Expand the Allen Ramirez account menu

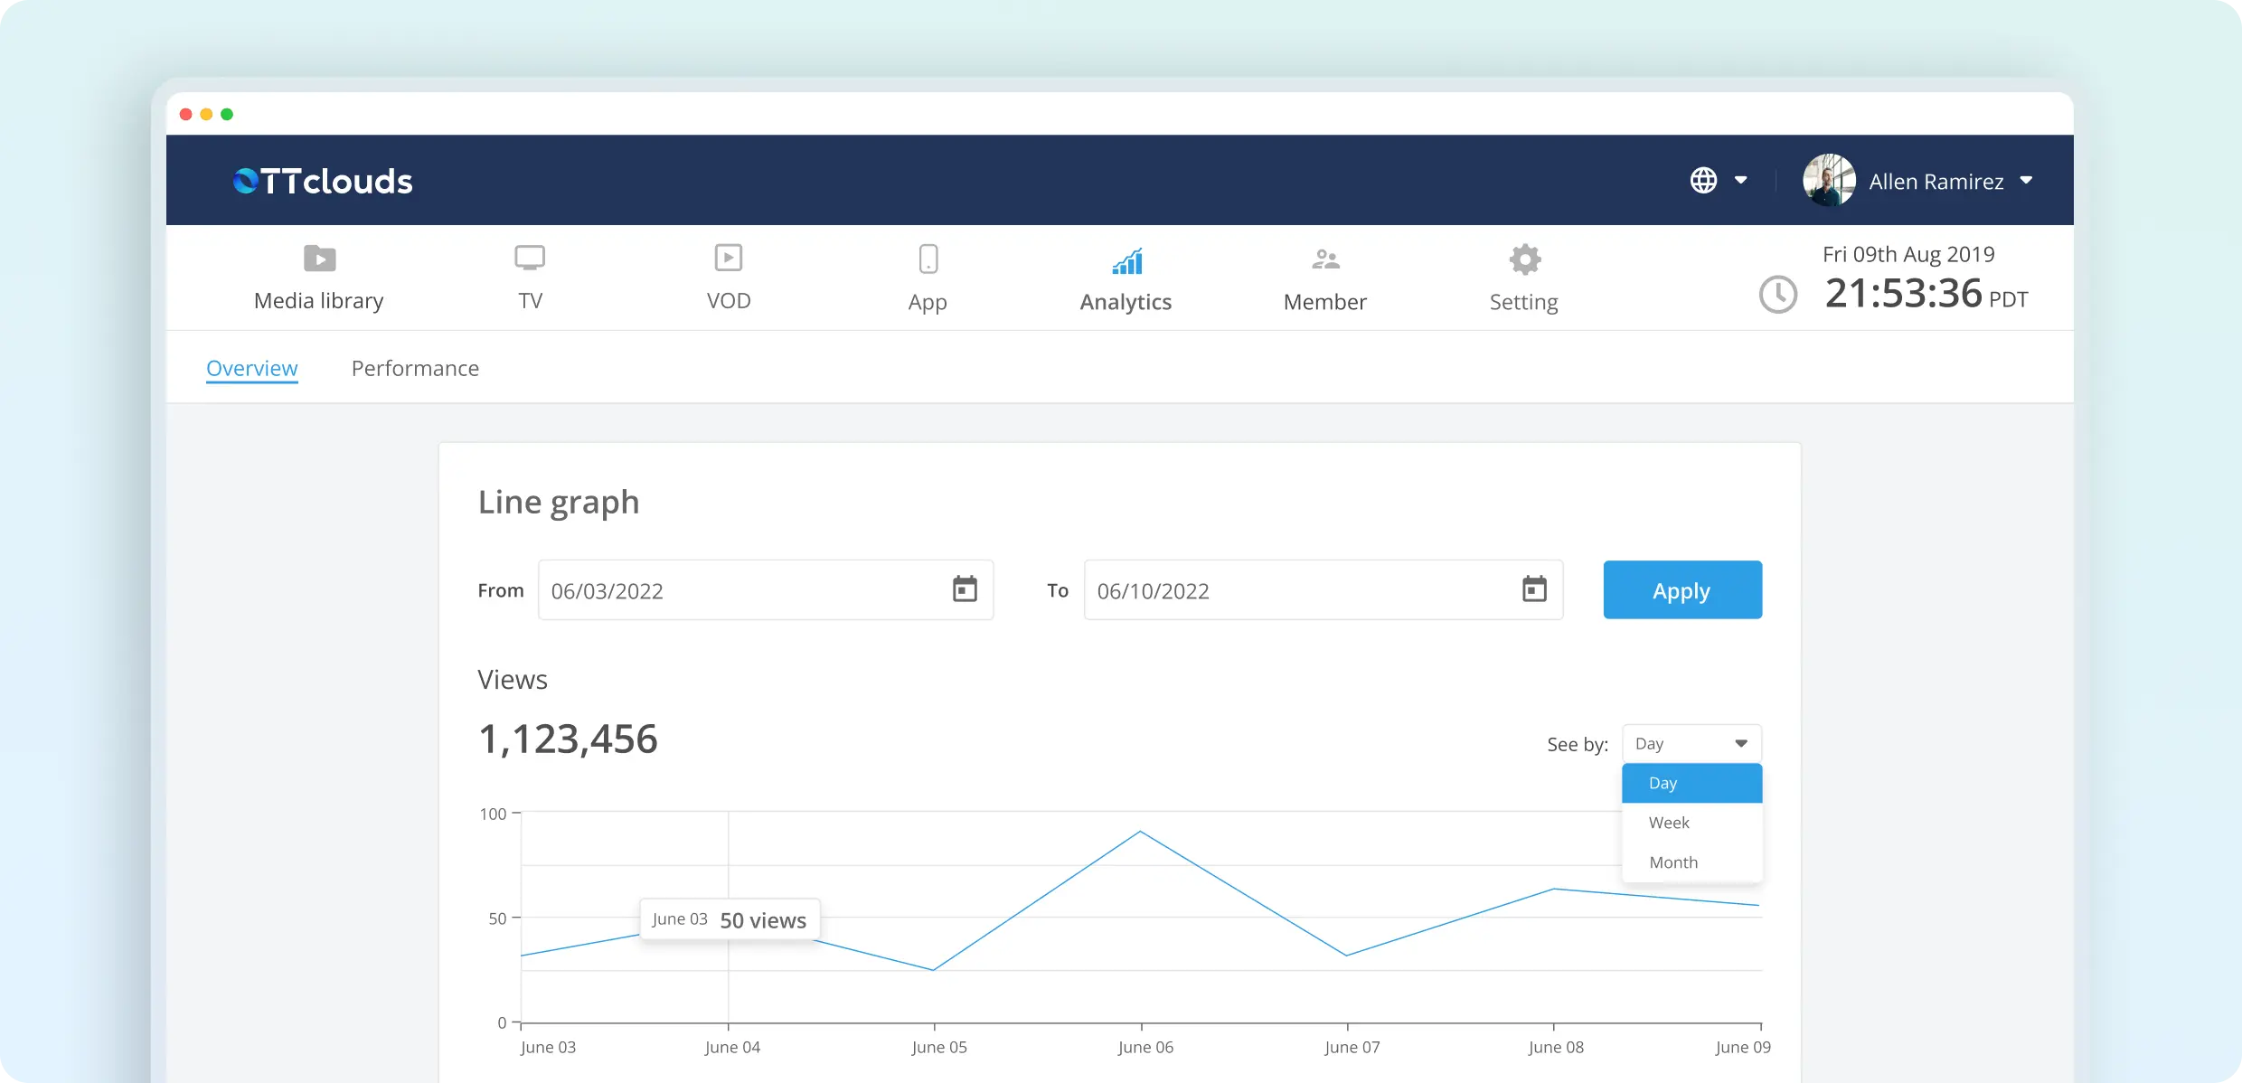click(x=2026, y=180)
